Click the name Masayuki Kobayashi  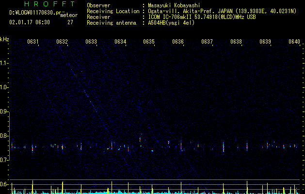click(x=174, y=5)
